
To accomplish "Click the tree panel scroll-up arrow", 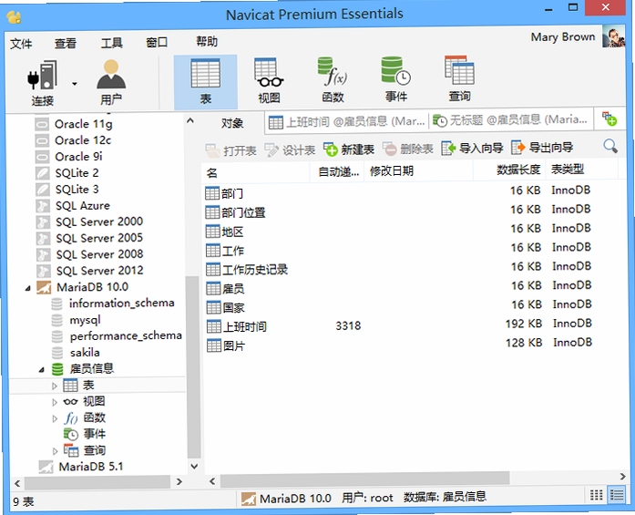I will pos(189,120).
